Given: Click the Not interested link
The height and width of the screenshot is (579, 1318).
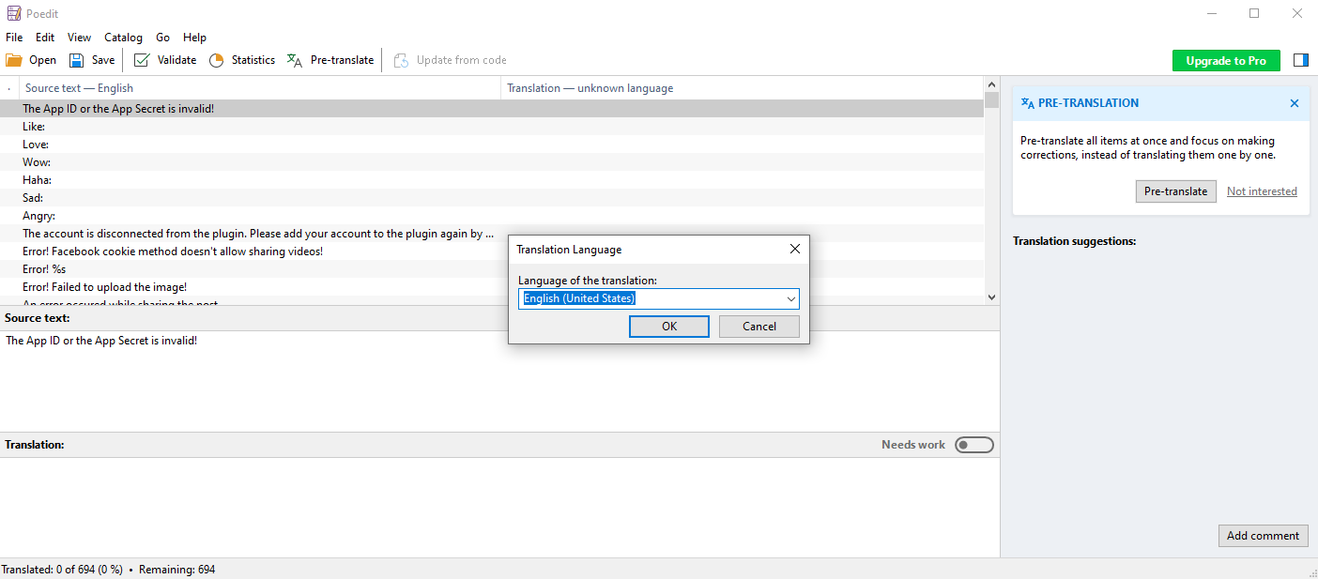Looking at the screenshot, I should pos(1262,191).
